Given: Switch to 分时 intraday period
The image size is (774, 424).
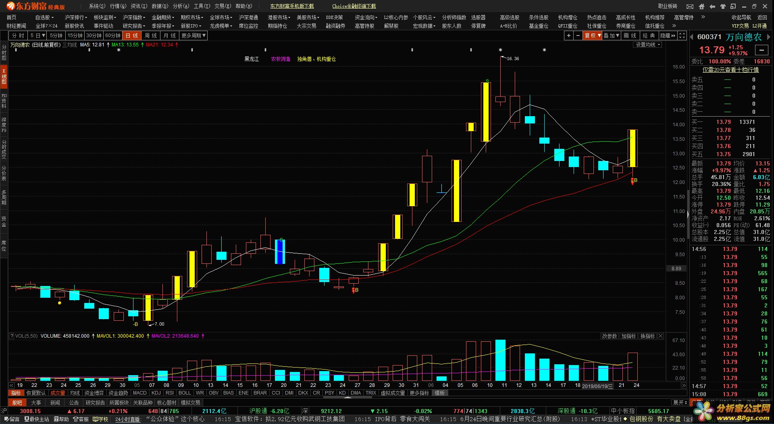Looking at the screenshot, I should pos(18,36).
